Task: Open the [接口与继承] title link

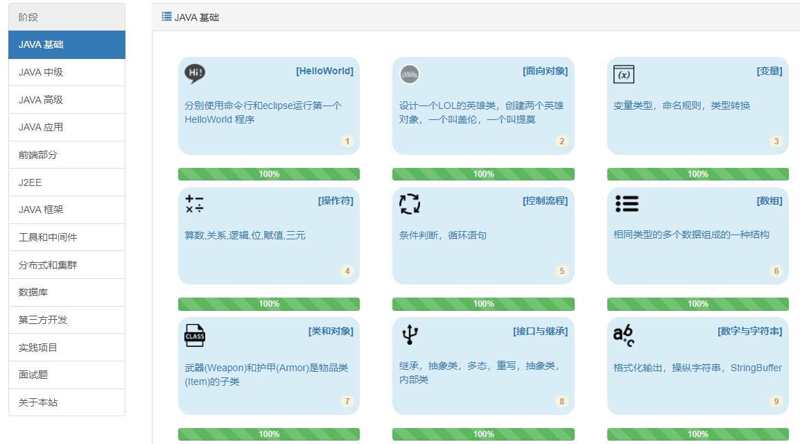Action: [540, 331]
